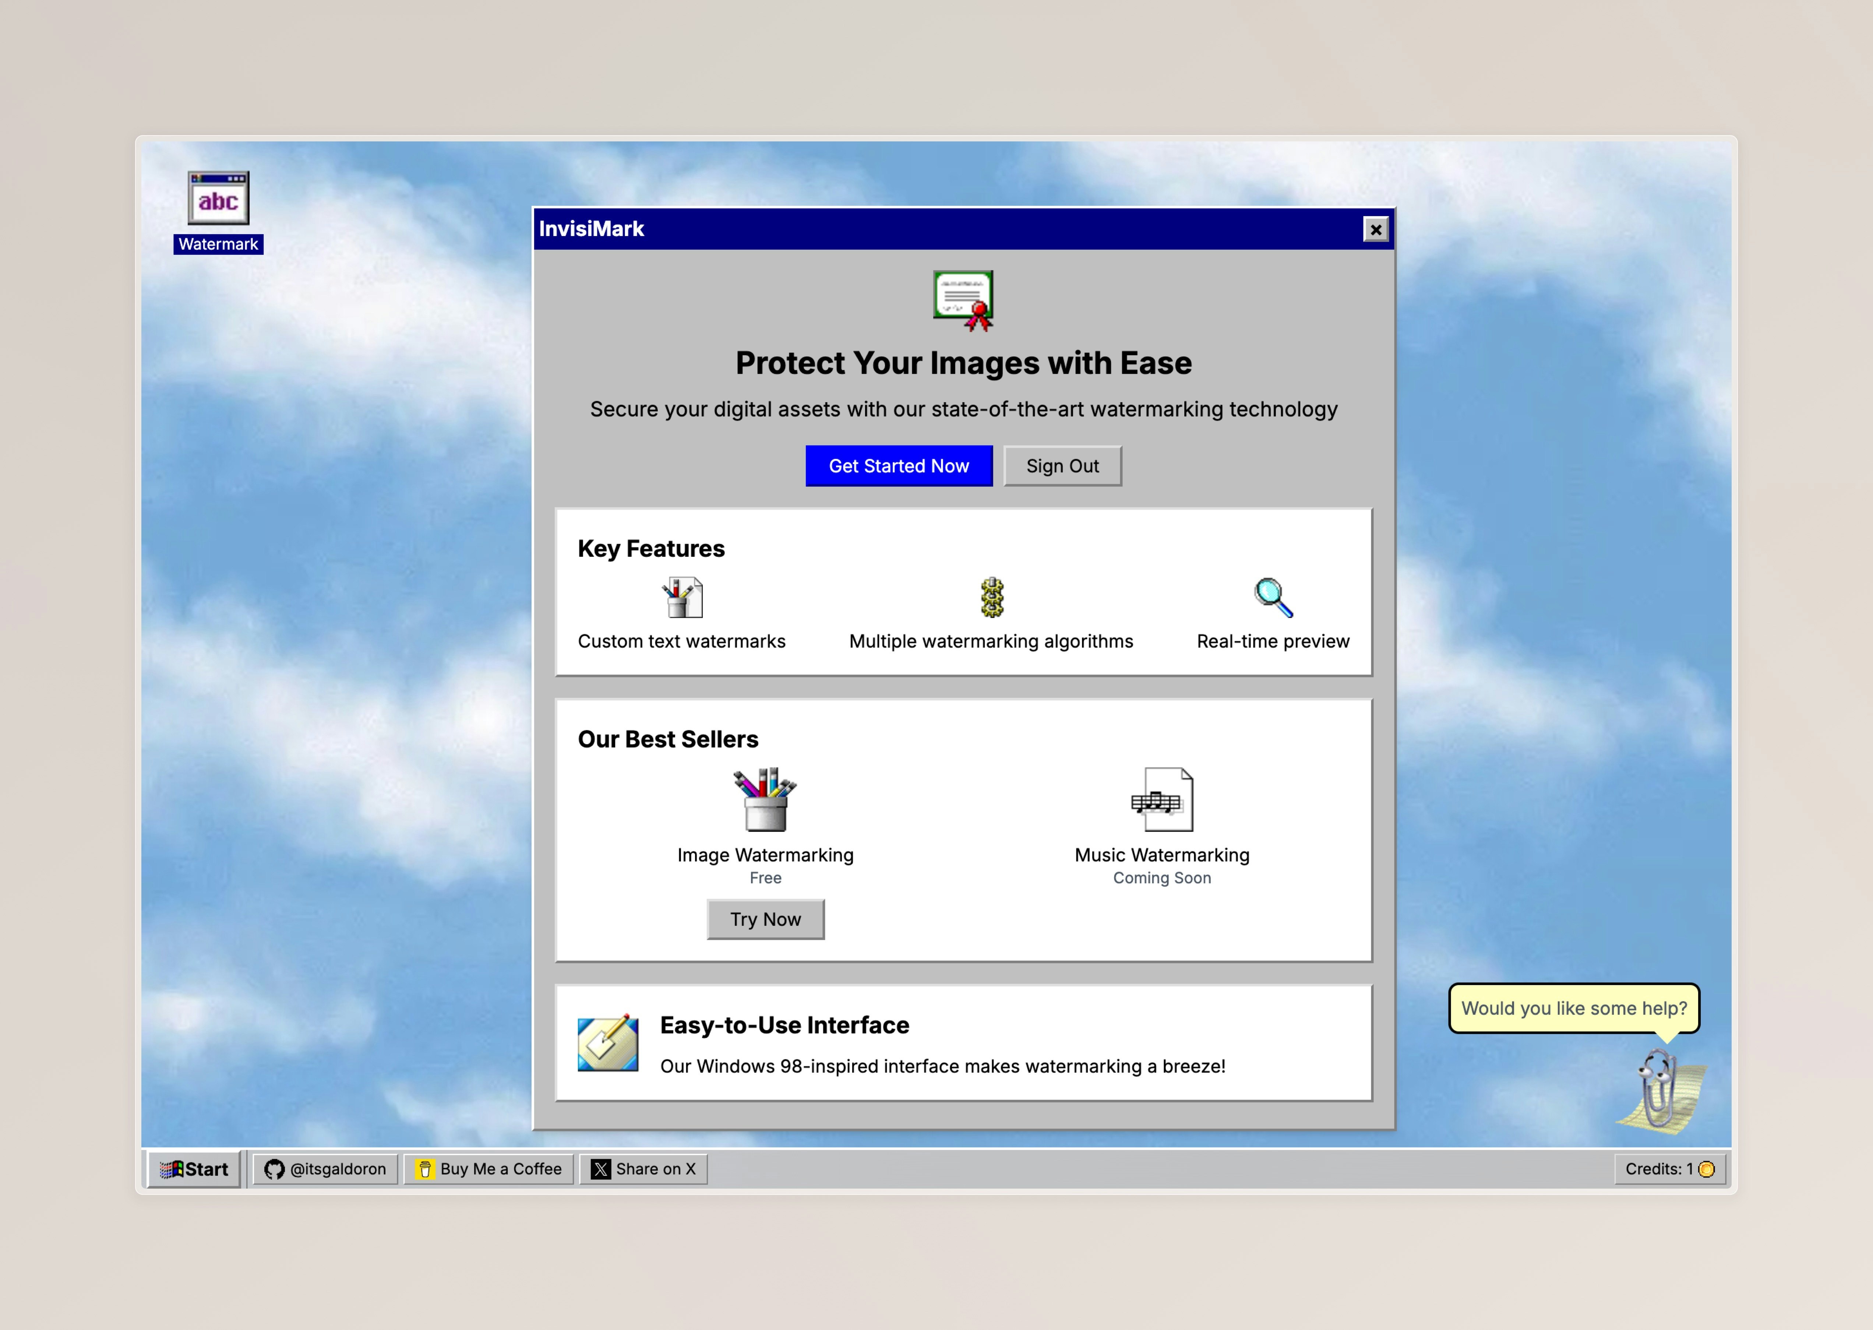Click the certificate icon above the headline

963,300
